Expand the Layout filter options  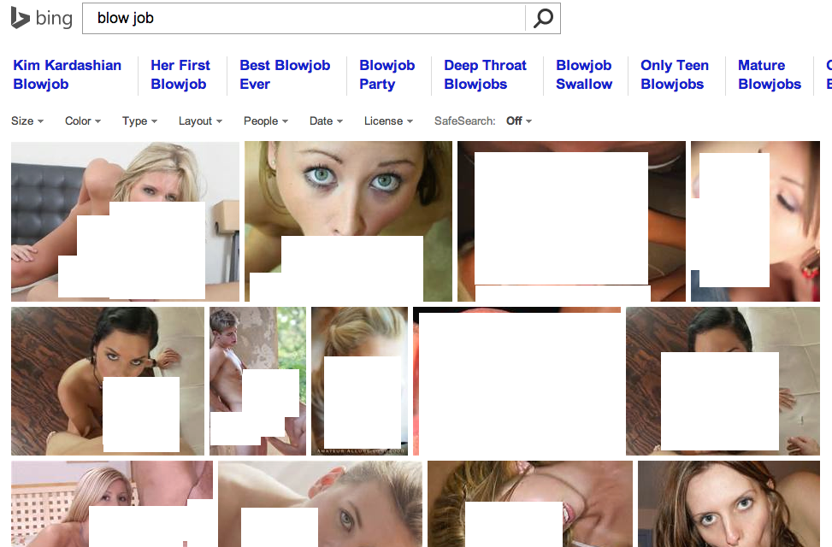coord(200,121)
